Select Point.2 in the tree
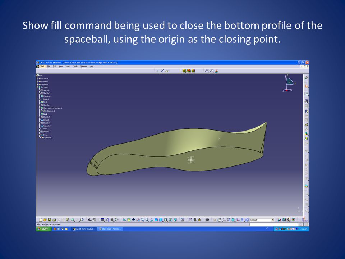This screenshot has width=345, height=259. pos(45,129)
